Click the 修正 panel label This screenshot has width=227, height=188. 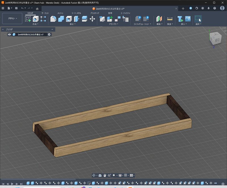72,24
